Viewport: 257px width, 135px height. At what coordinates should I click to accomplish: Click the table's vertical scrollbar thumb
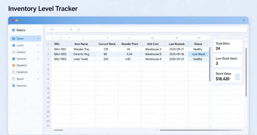click(x=210, y=64)
